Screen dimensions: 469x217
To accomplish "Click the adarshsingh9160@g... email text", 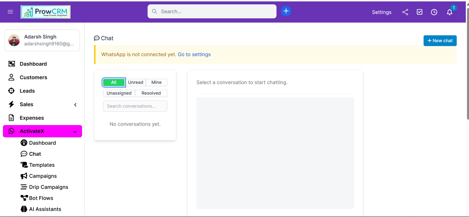I will pos(49,44).
